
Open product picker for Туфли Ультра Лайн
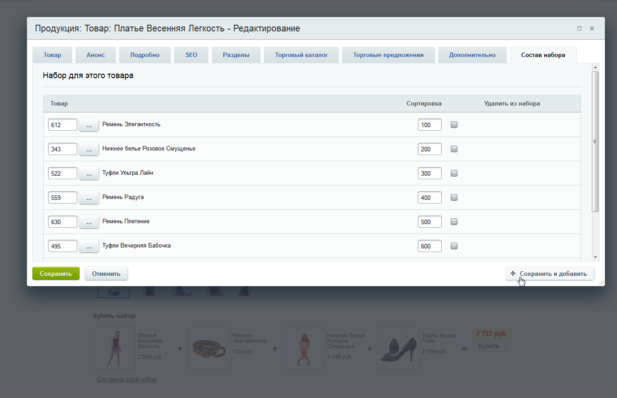coord(89,173)
